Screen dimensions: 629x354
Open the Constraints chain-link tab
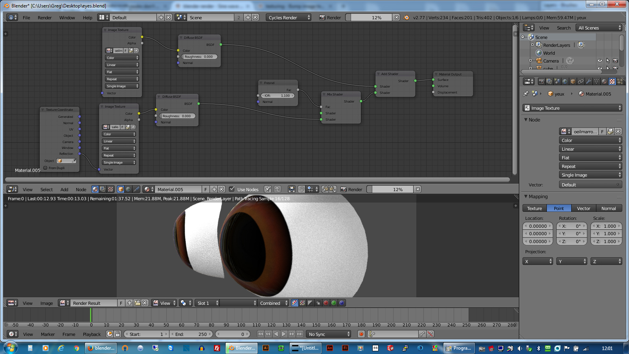[581, 81]
